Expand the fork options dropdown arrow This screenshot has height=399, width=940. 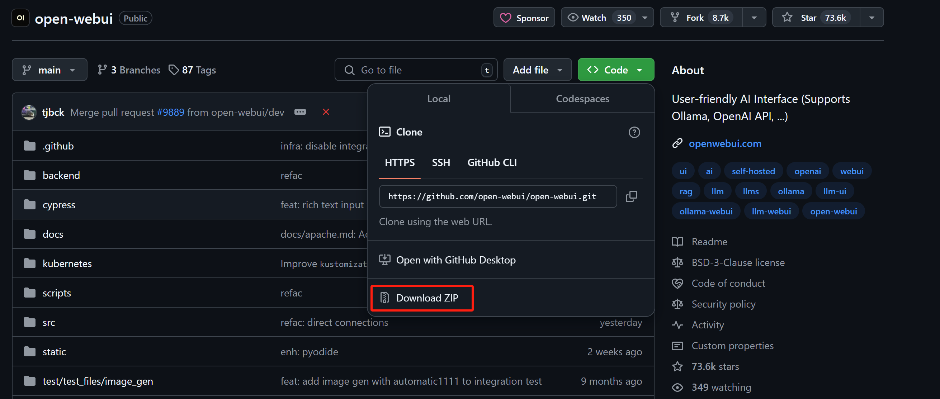pyautogui.click(x=754, y=18)
